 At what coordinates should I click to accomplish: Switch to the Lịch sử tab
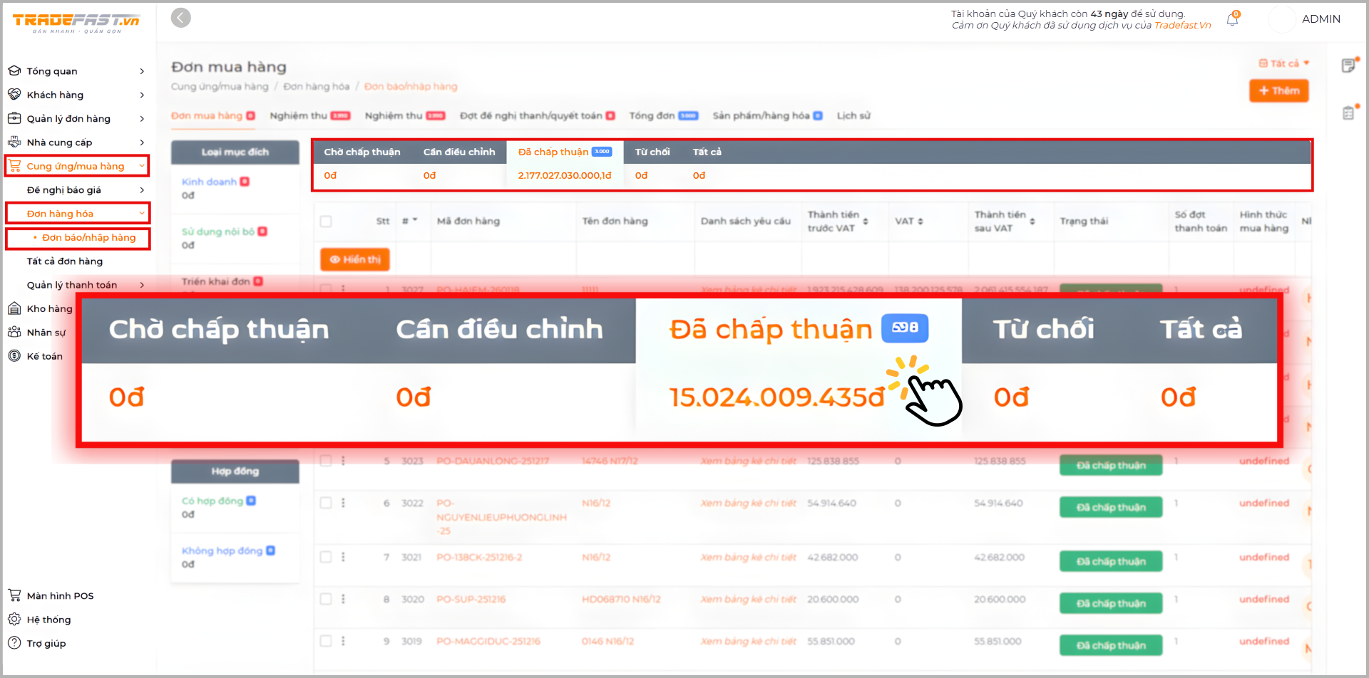point(853,115)
